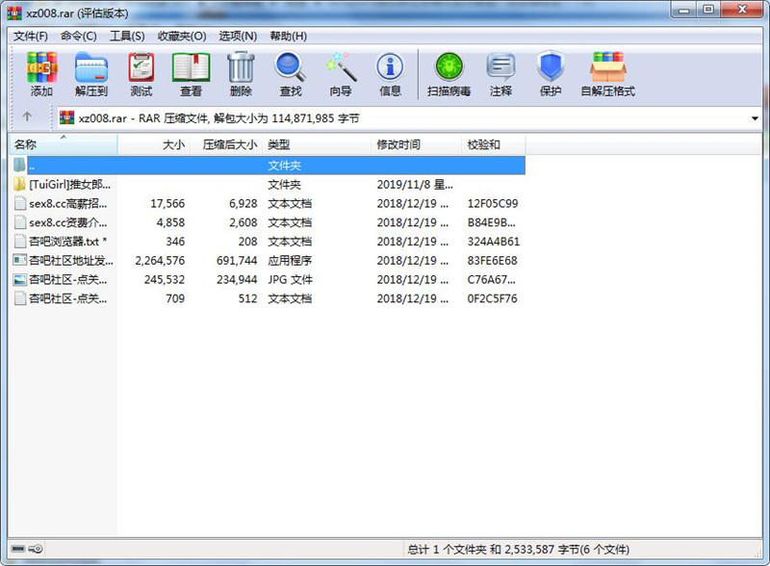Maximize the WinRAR window

[x=708, y=10]
